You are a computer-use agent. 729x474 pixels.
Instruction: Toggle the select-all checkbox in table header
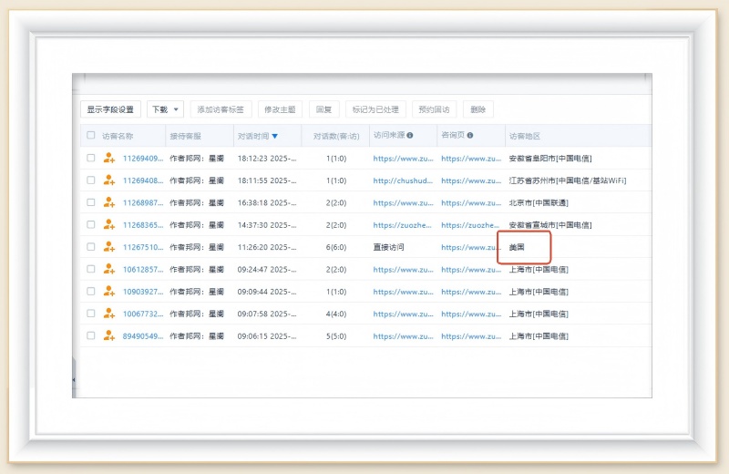point(90,136)
